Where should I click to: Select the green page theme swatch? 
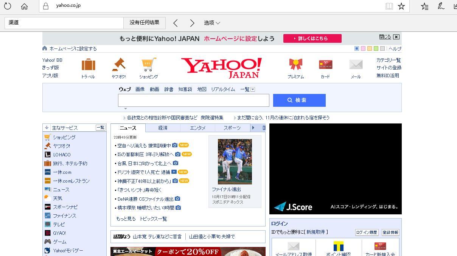coord(376,48)
